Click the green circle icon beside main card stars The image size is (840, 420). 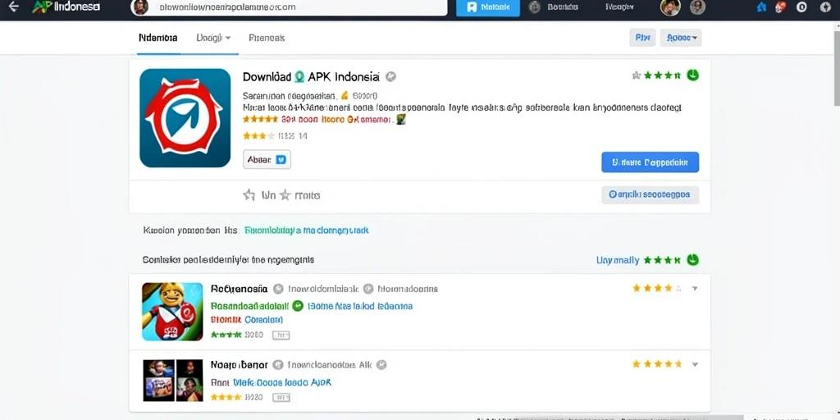point(692,75)
